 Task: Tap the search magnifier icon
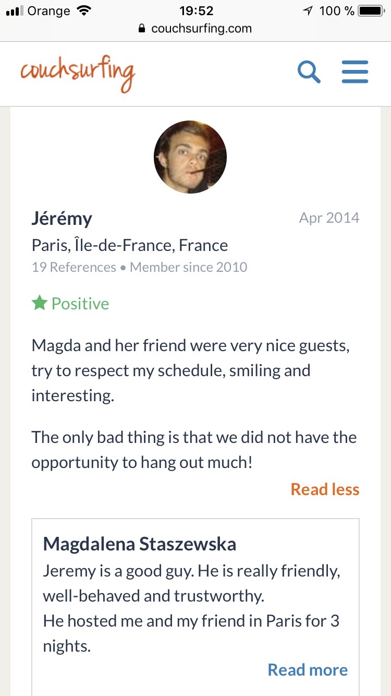[309, 72]
